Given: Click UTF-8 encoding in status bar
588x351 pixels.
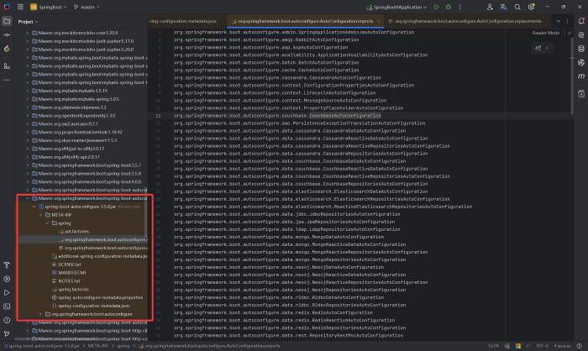Looking at the screenshot, I should [x=543, y=346].
